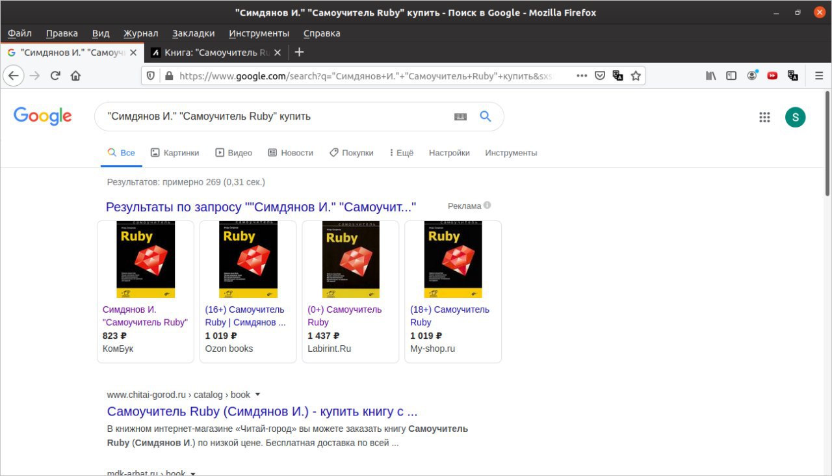Expand mdk-arbat.ru result options arrow
This screenshot has height=476, width=832.
pos(193,473)
